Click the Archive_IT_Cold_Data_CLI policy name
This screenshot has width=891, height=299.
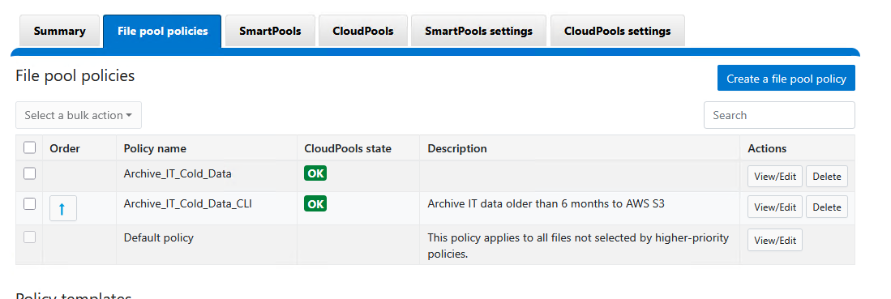click(x=188, y=203)
